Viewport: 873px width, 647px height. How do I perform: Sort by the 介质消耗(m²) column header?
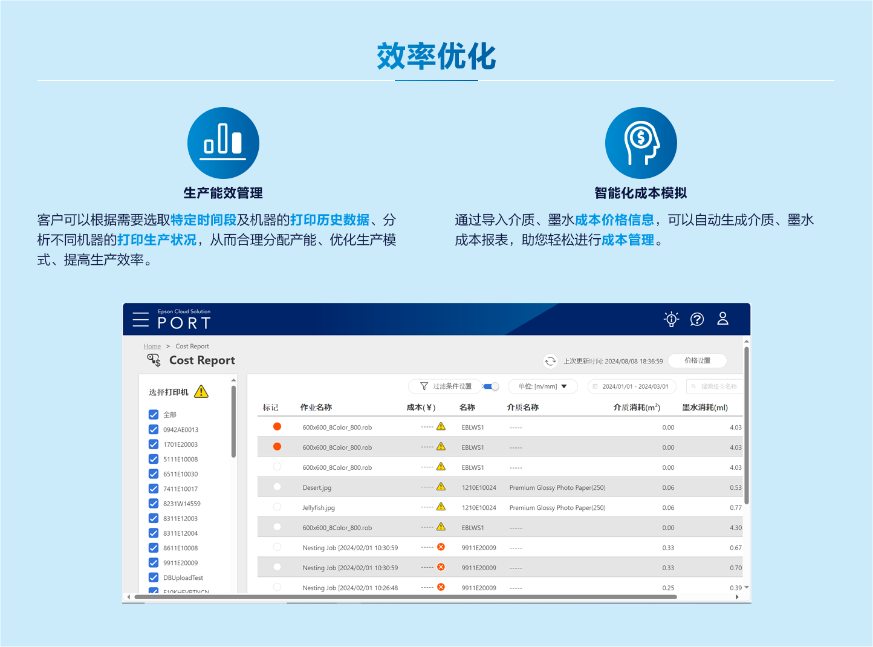(637, 408)
